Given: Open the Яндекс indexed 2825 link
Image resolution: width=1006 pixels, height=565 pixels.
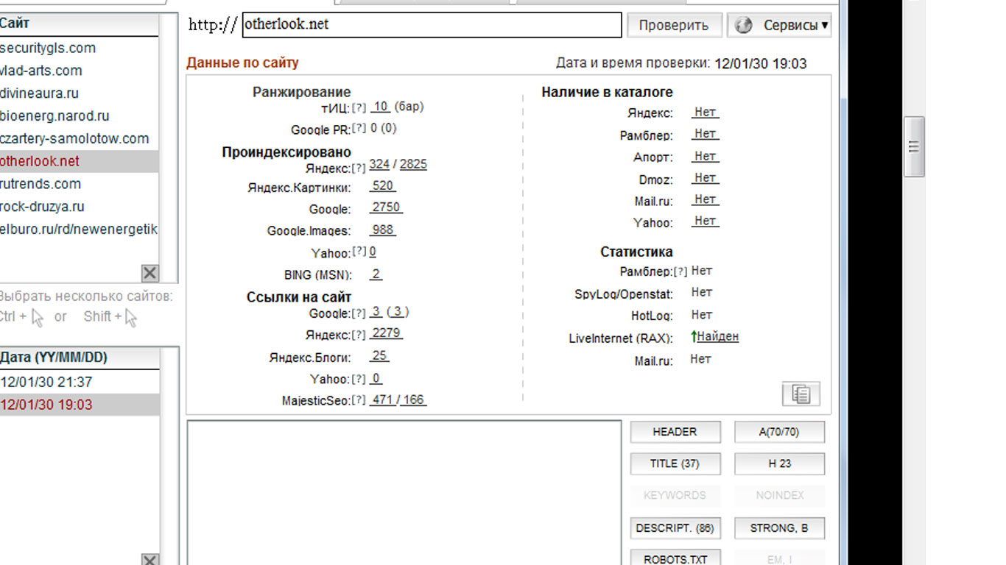Looking at the screenshot, I should tap(413, 165).
